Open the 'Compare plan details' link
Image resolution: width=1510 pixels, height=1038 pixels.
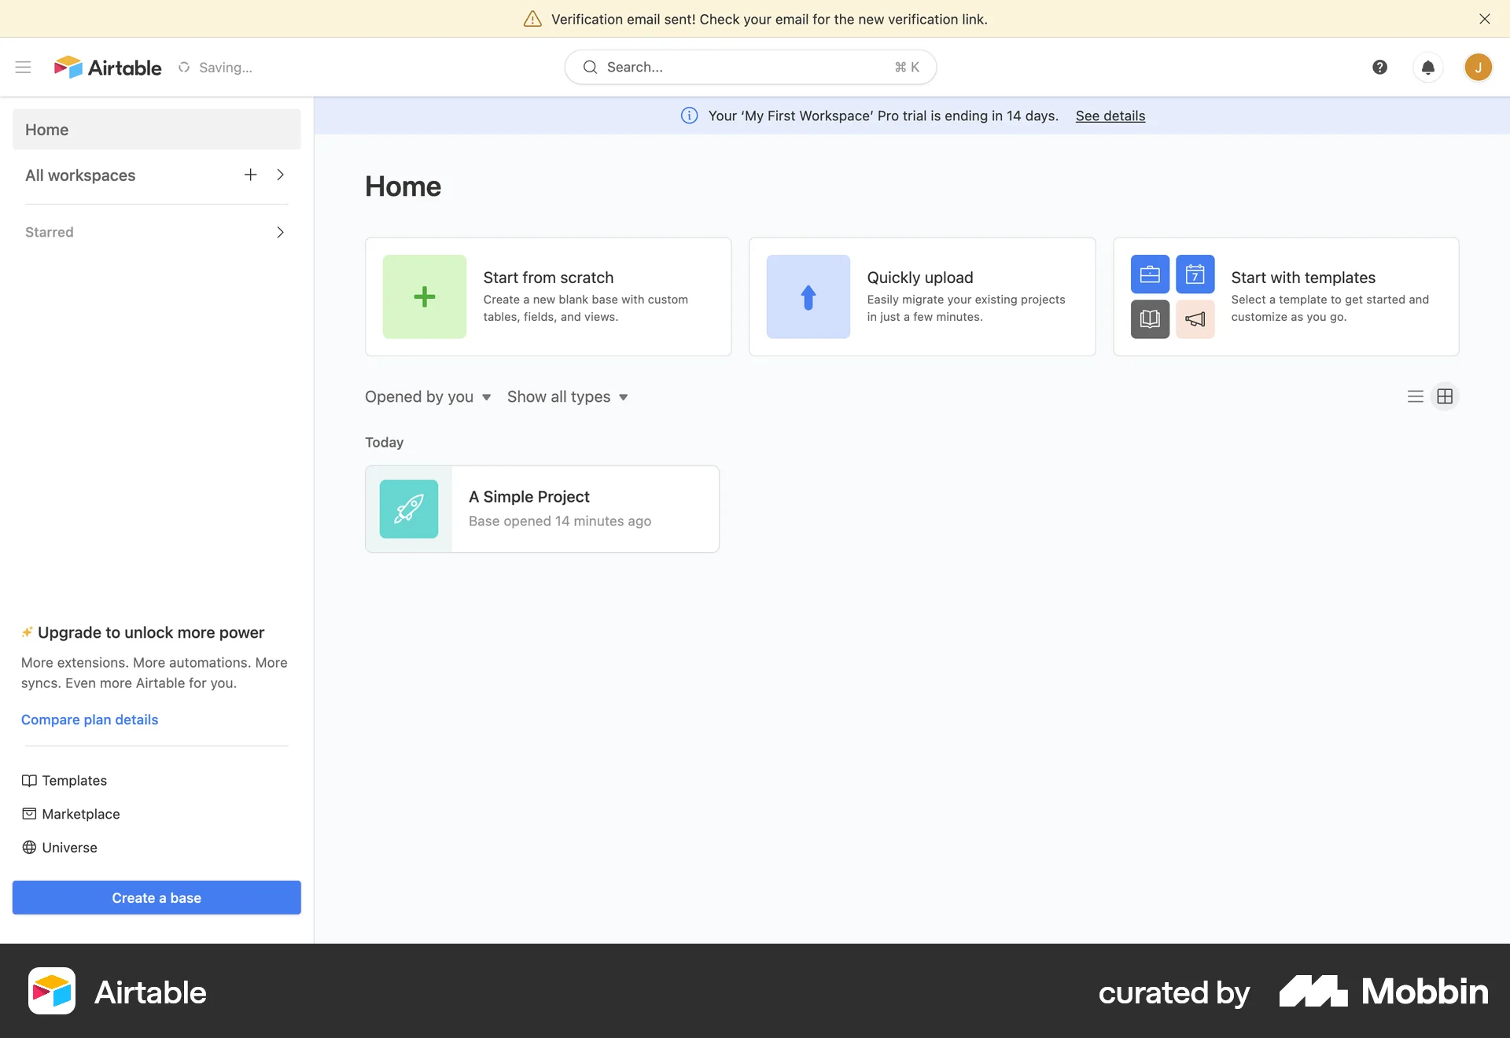[x=89, y=720]
